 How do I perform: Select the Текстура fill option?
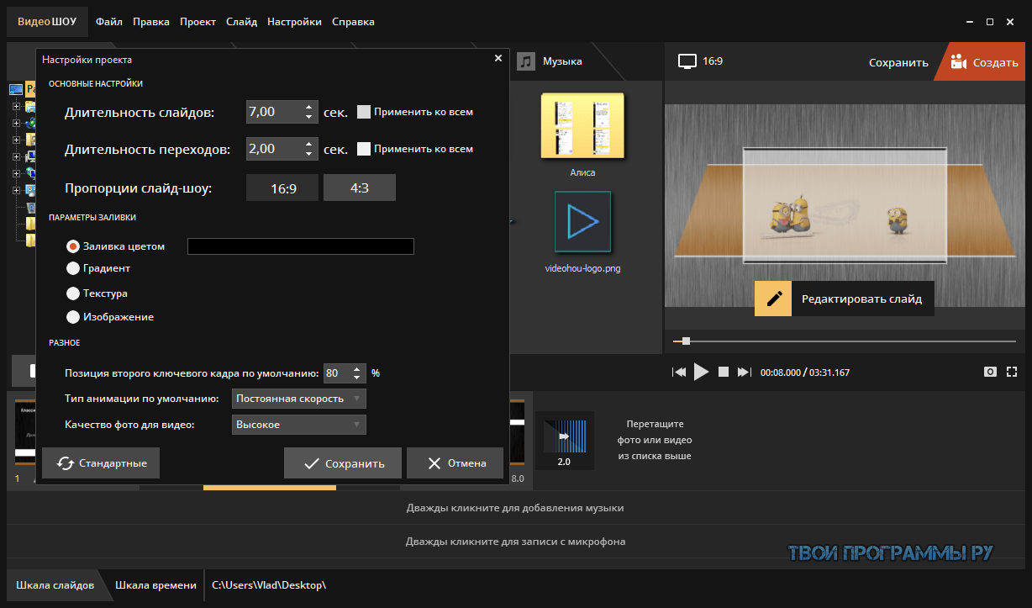(73, 293)
